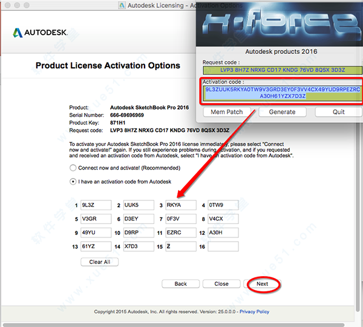Click the product key 871H1 text
The image size is (363, 327).
click(117, 123)
